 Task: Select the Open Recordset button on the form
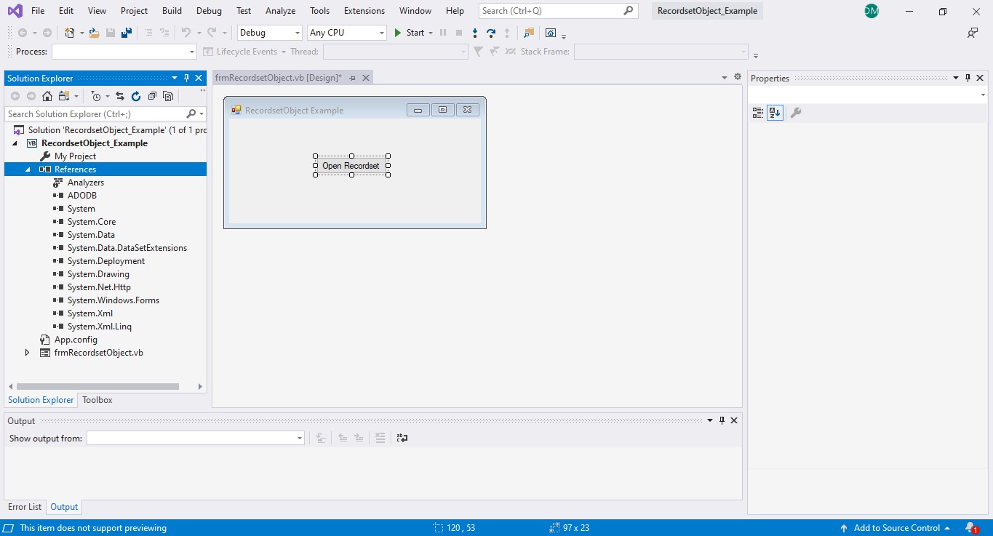pyautogui.click(x=351, y=165)
